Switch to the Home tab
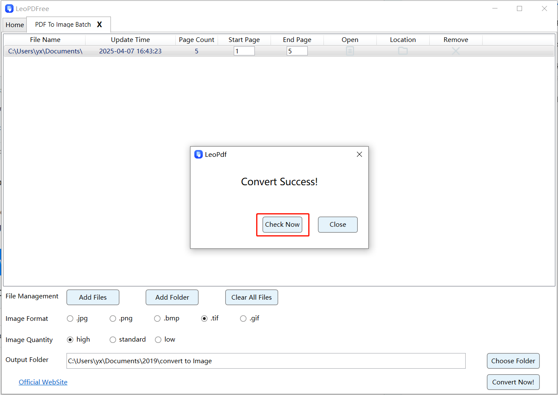The image size is (558, 395). tap(15, 25)
